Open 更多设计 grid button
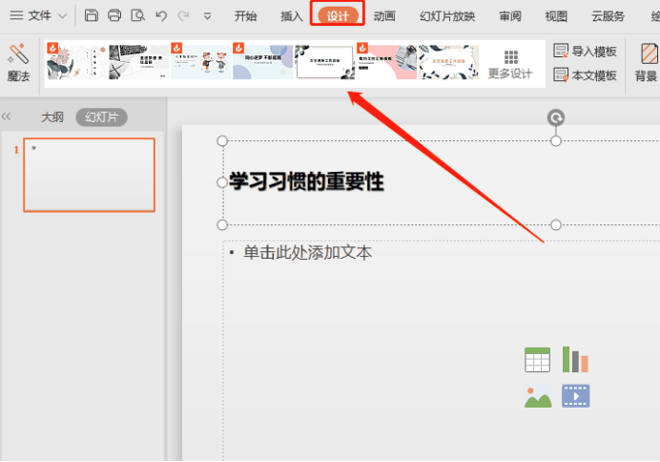 (510, 65)
